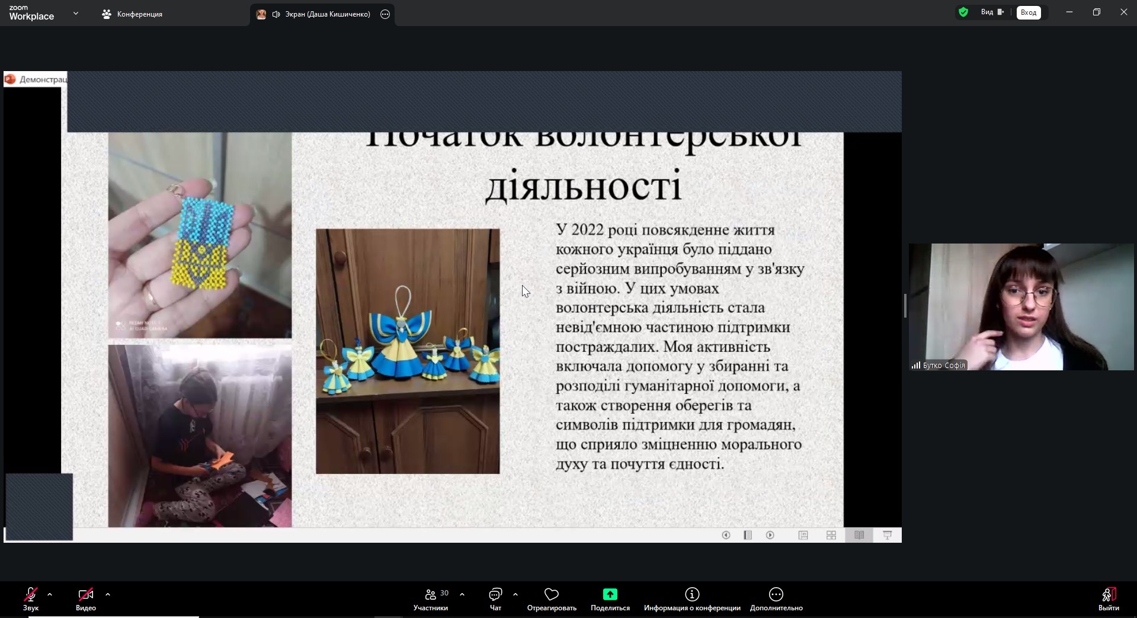This screenshot has height=618, width=1137.
Task: Select Бутко Софія video thumbnail
Action: (x=1021, y=307)
